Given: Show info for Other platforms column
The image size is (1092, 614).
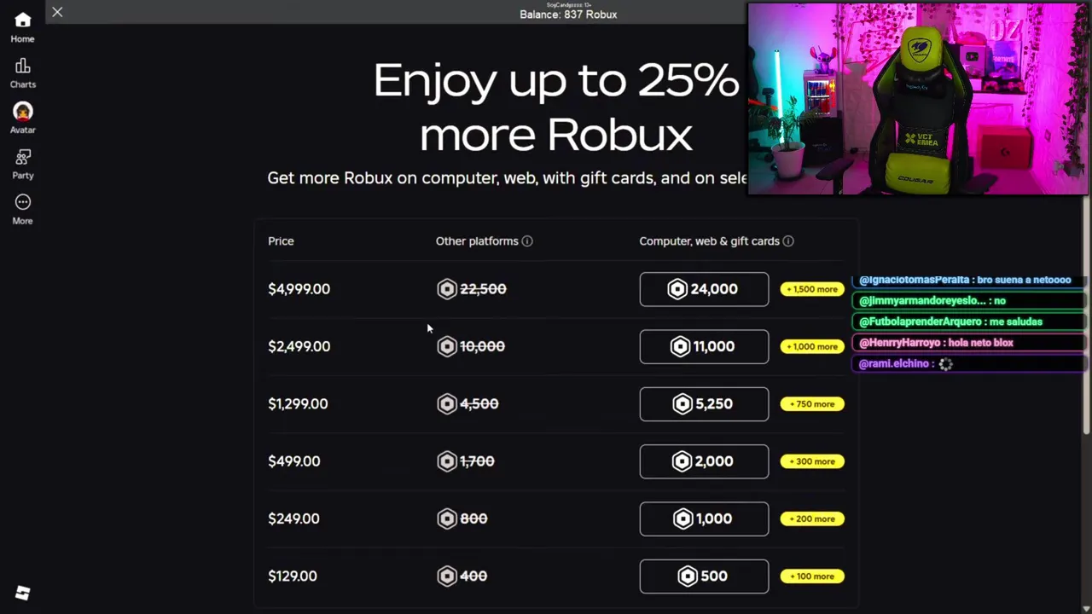Looking at the screenshot, I should coord(527,241).
